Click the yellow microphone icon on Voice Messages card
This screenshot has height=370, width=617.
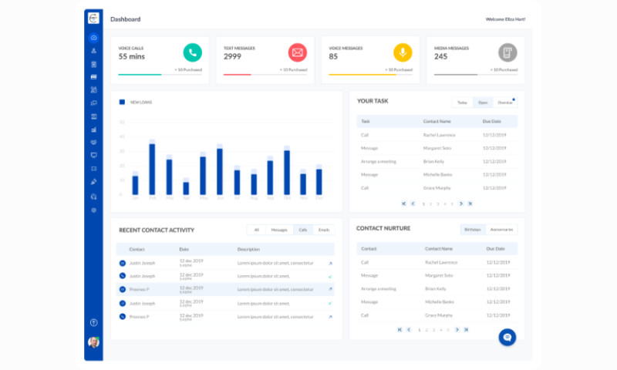pos(403,52)
